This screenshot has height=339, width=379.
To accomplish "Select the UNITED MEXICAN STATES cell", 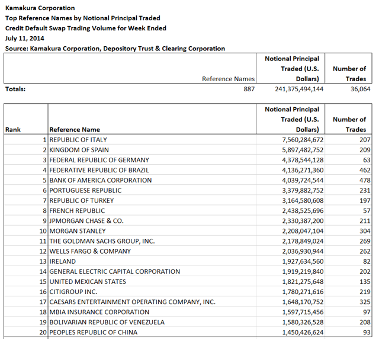I will (x=152, y=282).
